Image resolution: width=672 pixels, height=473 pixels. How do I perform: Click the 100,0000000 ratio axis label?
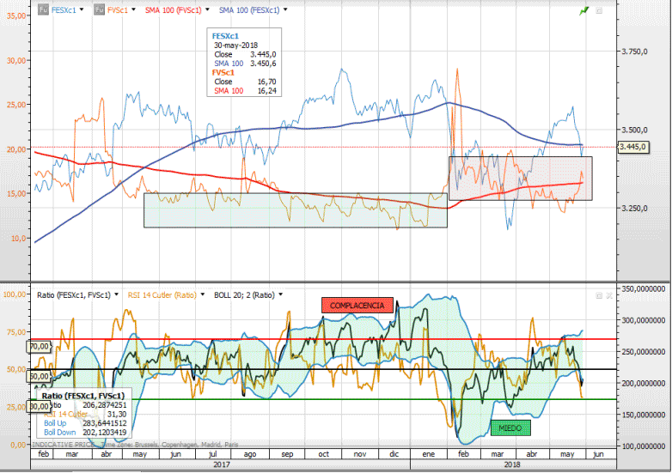click(643, 446)
